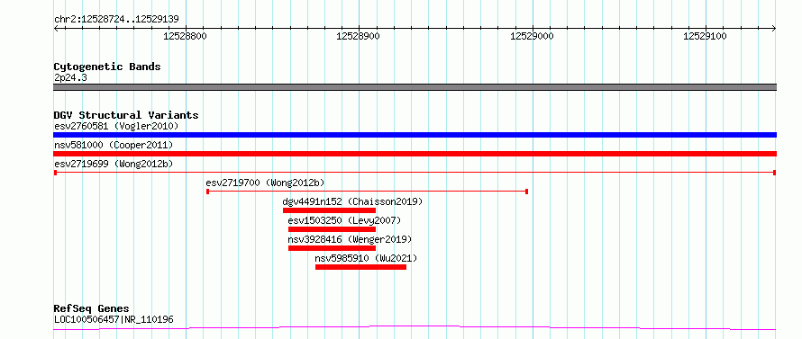Viewport: 802px width, 339px height.
Task: Select the red nsv3928416 variant bar
Action: [332, 248]
